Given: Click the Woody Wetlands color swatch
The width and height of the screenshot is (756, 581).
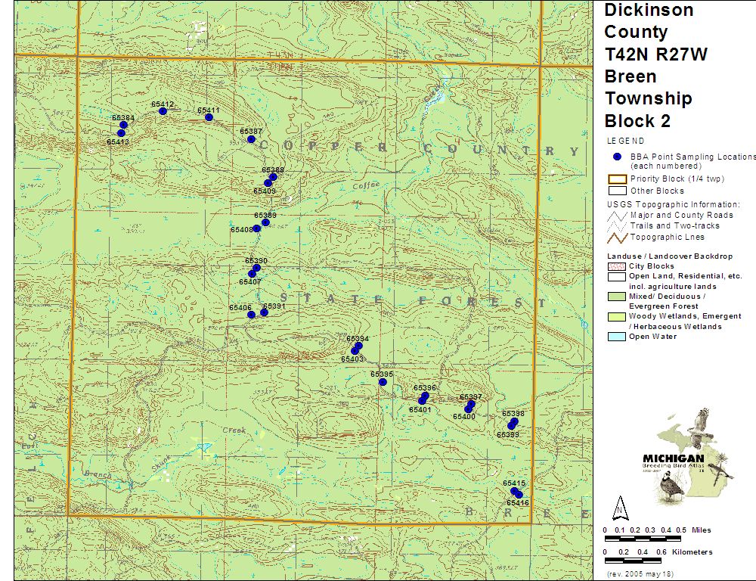Looking at the screenshot, I should click(x=618, y=317).
